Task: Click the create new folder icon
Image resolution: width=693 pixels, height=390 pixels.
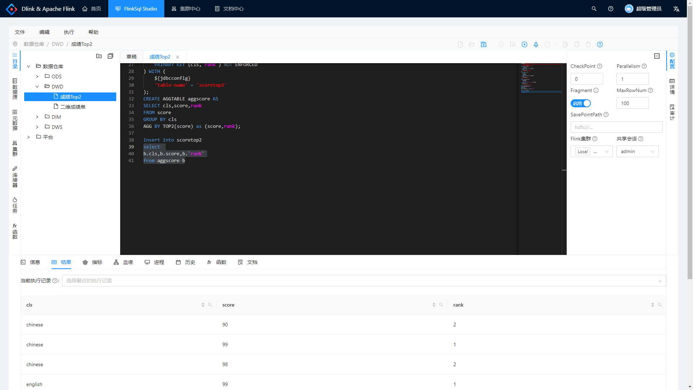Action: (99, 56)
